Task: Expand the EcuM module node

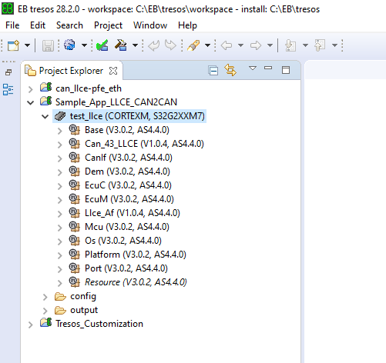Action: [60, 200]
